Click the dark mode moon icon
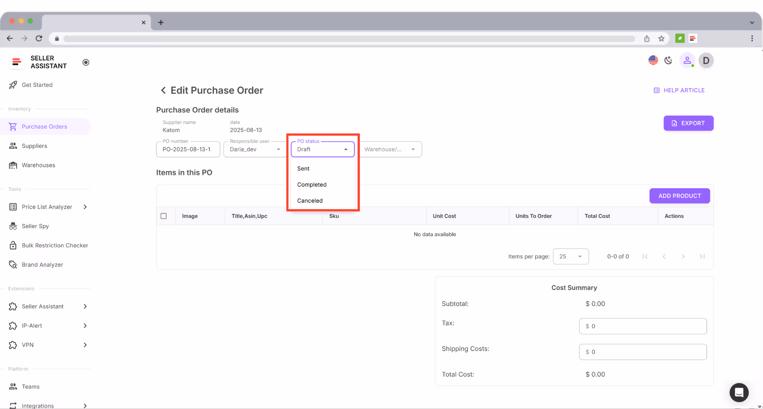 [668, 61]
